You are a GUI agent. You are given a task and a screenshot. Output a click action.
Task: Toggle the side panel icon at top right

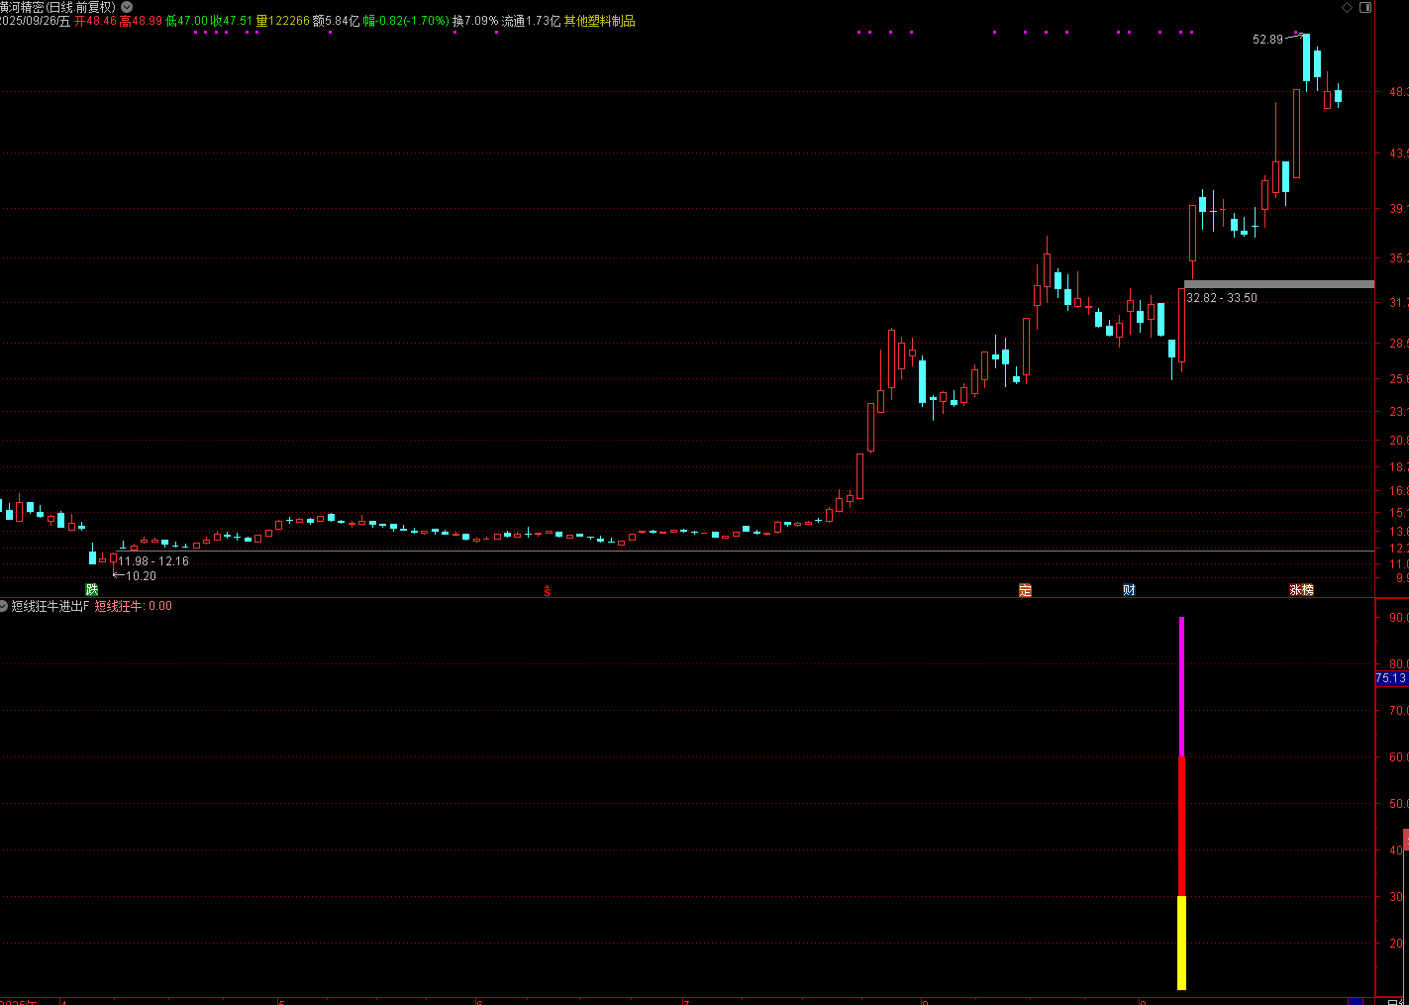tap(1365, 7)
